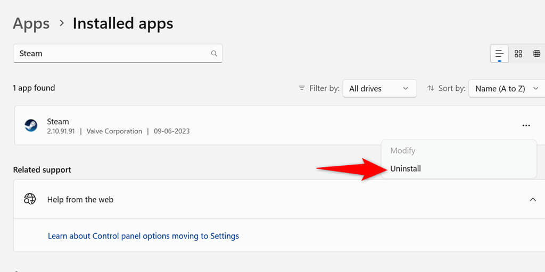Click the Installed apps page heading
The height and width of the screenshot is (272, 545).
point(123,23)
